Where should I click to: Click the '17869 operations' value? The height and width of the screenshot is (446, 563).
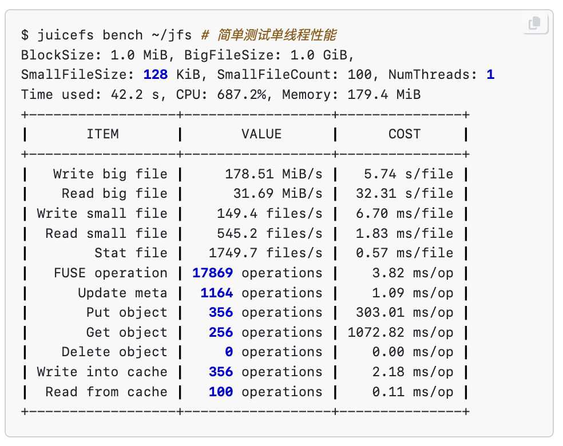(x=257, y=273)
